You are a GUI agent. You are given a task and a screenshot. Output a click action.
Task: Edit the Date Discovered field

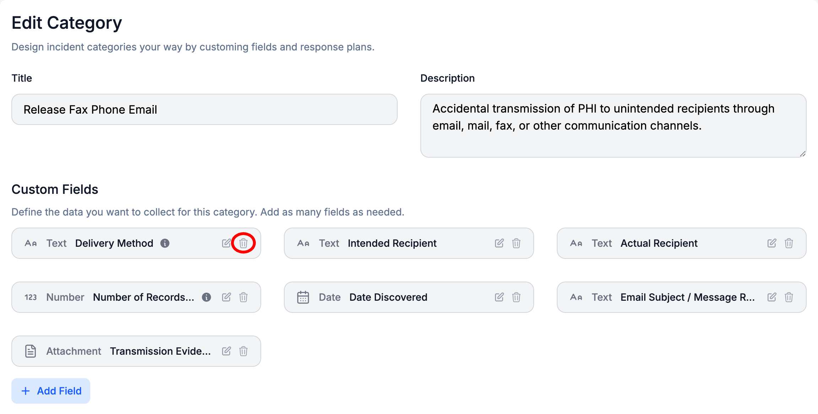point(499,297)
